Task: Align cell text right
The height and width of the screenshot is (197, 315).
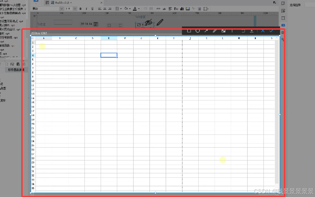Action: [x=110, y=9]
